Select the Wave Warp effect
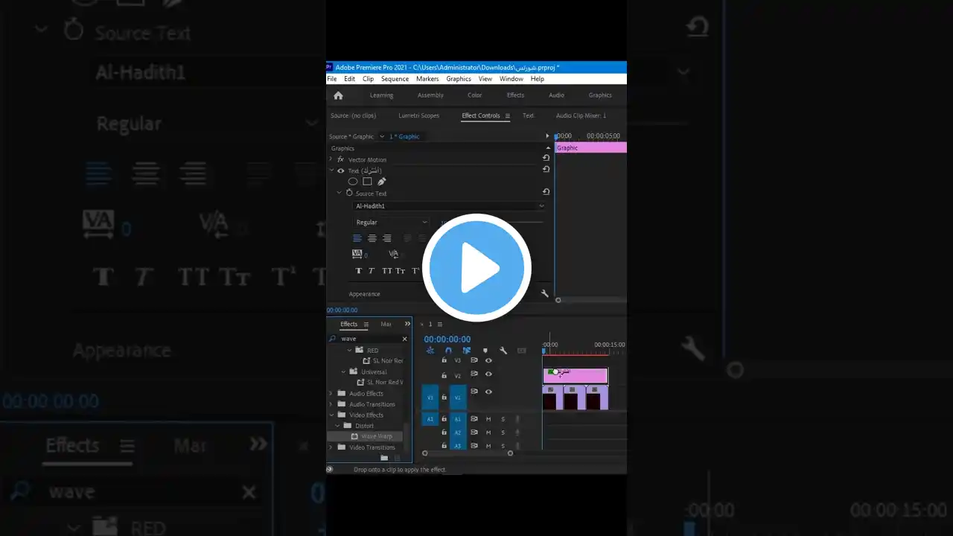The width and height of the screenshot is (953, 536). pos(377,436)
